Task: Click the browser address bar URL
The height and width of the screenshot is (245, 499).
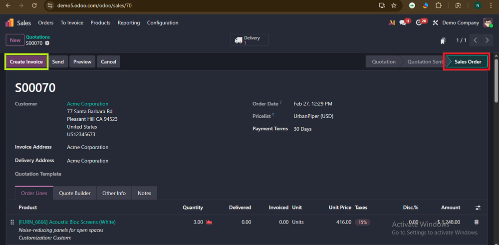Action: coord(94,5)
